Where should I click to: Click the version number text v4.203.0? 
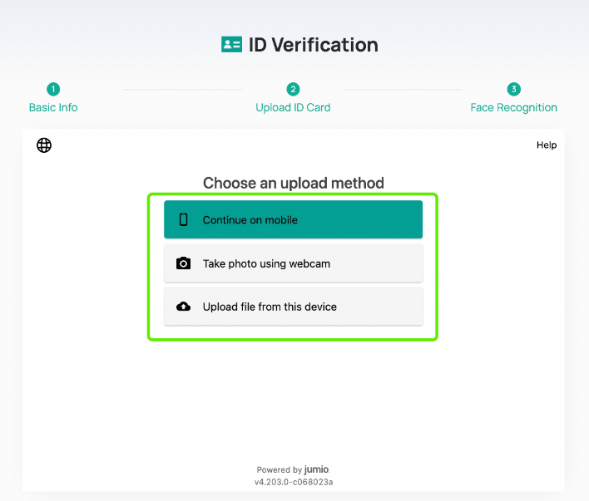[294, 482]
